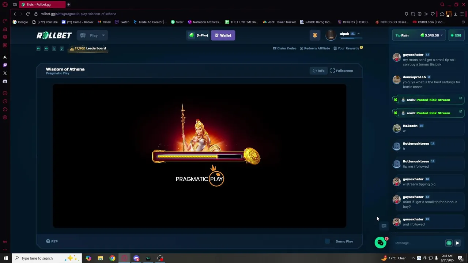The image size is (468, 263).
Task: Open the 5,049.08 balance dropdown
Action: pos(431,35)
